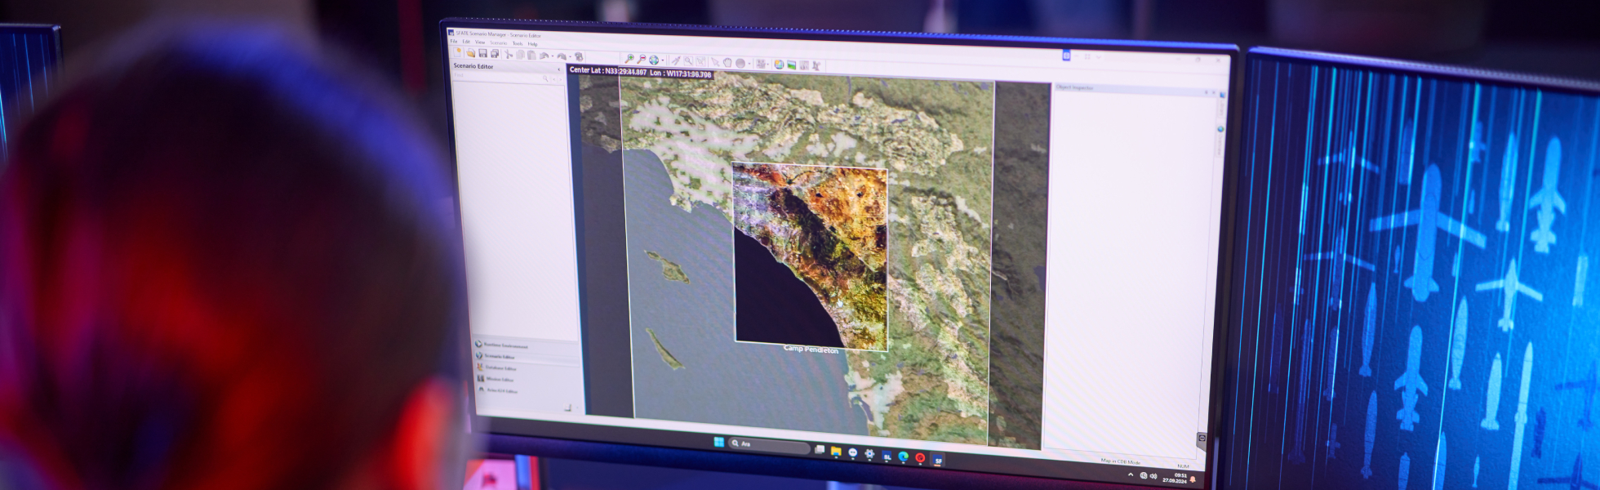The height and width of the screenshot is (490, 1600).
Task: Select the zoom-to-area magnifier tool
Action: pos(688,61)
